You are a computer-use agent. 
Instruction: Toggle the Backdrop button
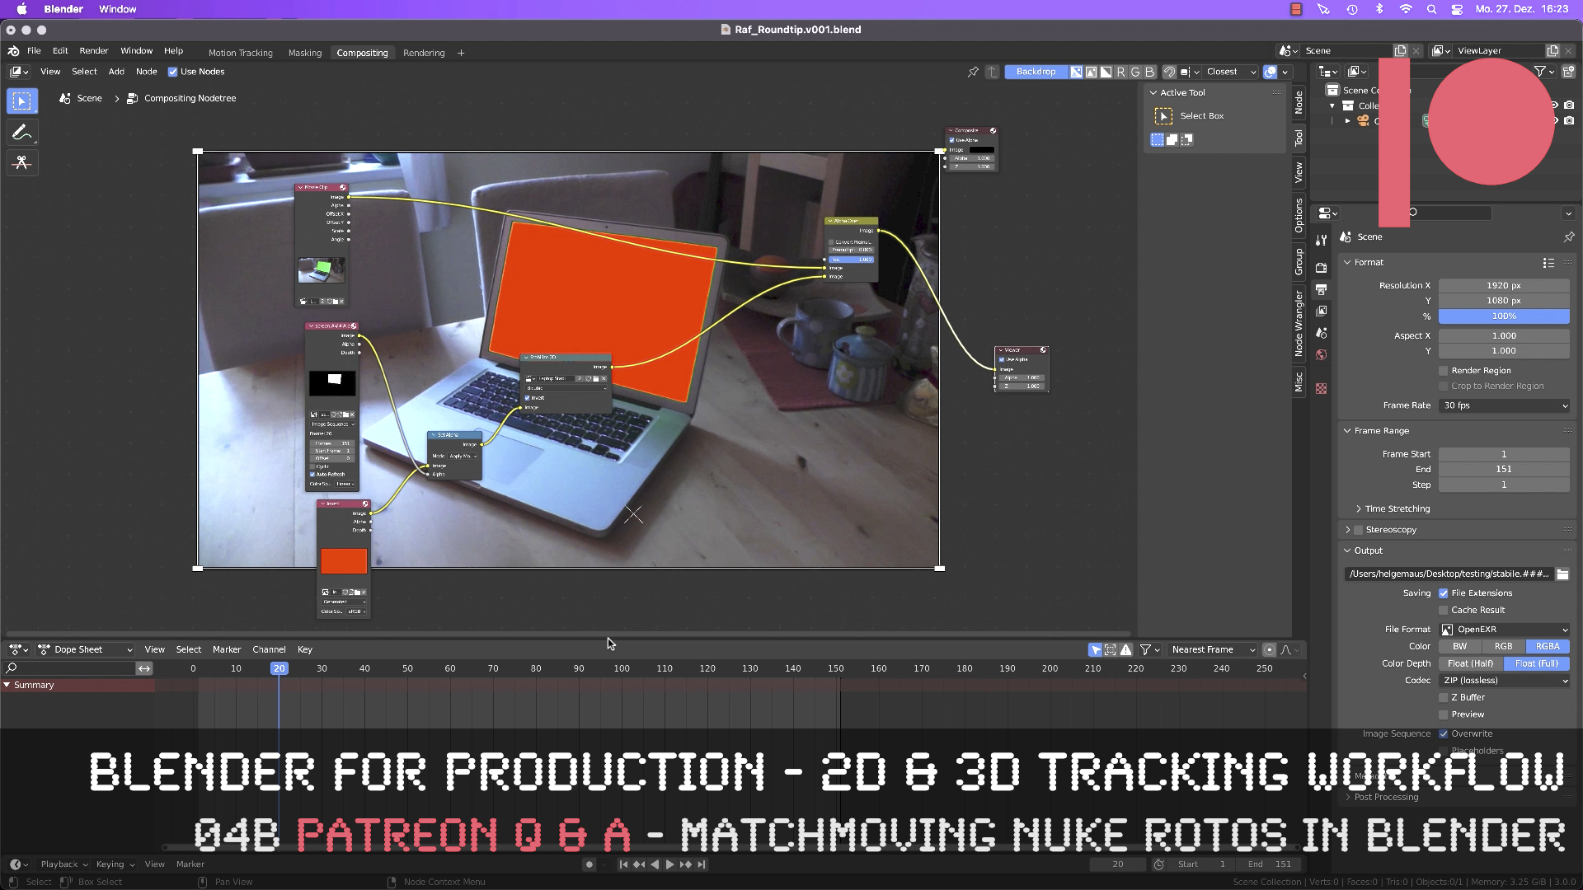coord(1036,72)
